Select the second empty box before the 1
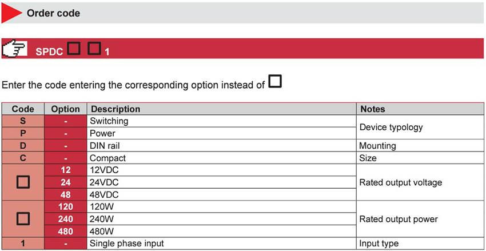This screenshot has width=486, height=251. pyautogui.click(x=94, y=49)
